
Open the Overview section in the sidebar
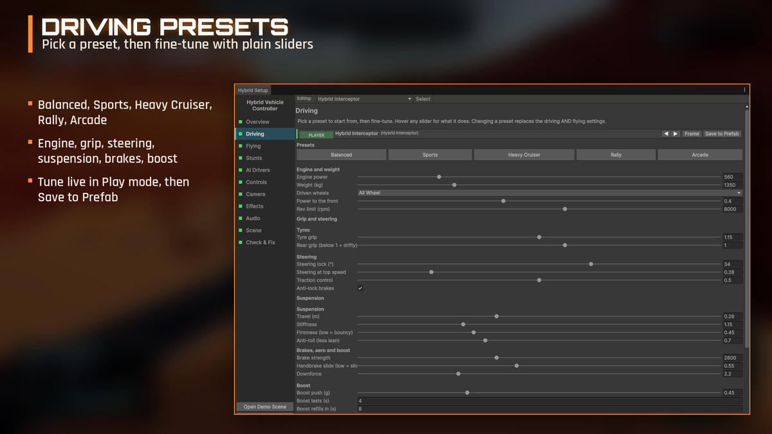point(264,122)
